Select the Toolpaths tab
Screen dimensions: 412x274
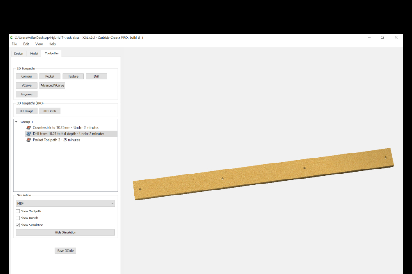51,53
